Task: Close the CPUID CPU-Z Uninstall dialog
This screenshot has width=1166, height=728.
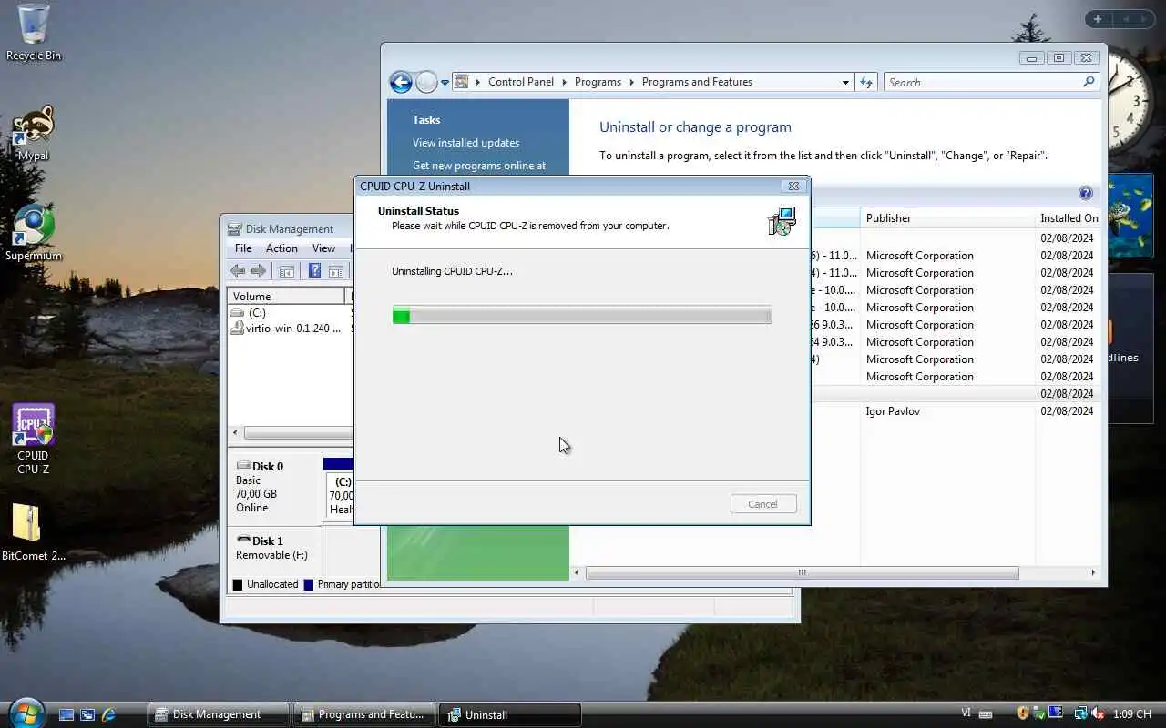Action: tap(793, 186)
